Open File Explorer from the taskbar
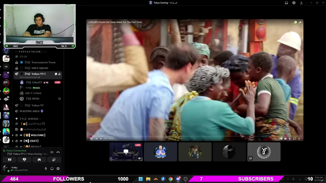 pyautogui.click(x=148, y=179)
